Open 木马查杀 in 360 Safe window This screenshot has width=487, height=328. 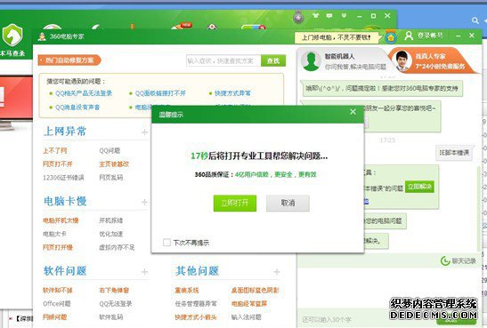[12, 40]
